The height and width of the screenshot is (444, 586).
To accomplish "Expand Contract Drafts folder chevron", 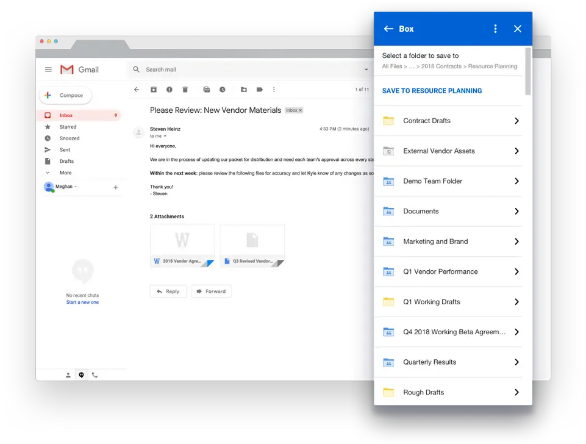I will [x=516, y=121].
